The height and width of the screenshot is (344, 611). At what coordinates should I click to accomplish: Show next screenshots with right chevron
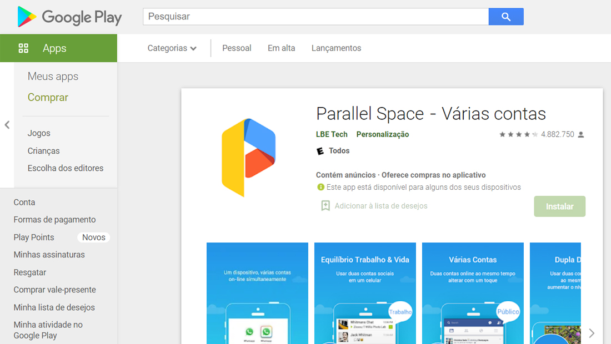(592, 333)
